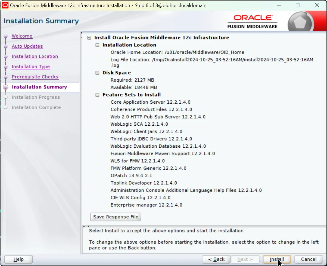The width and height of the screenshot is (327, 266).
Task: Select WebLogic SCA 12.2.1.4.0
Action: tap(139, 124)
